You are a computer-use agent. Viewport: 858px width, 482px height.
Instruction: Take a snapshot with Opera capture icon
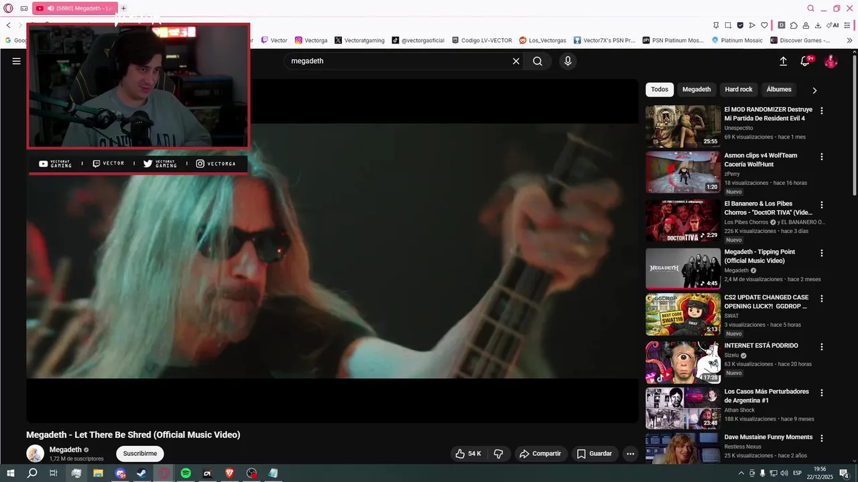point(728,25)
